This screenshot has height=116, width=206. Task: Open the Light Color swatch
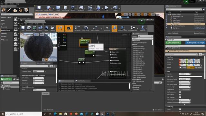(191, 77)
